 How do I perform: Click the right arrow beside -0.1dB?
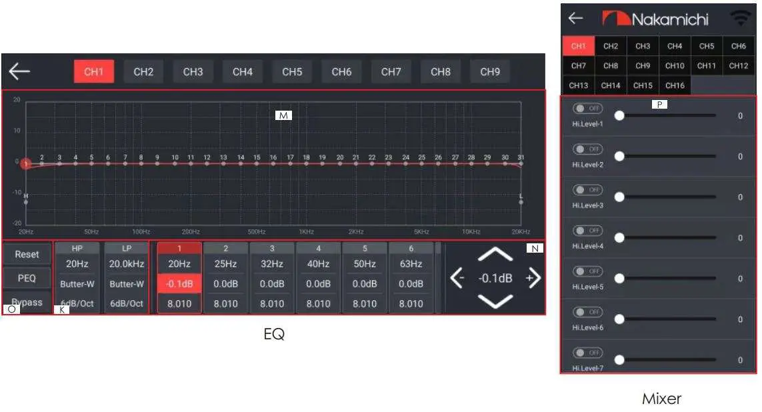pyautogui.click(x=533, y=278)
